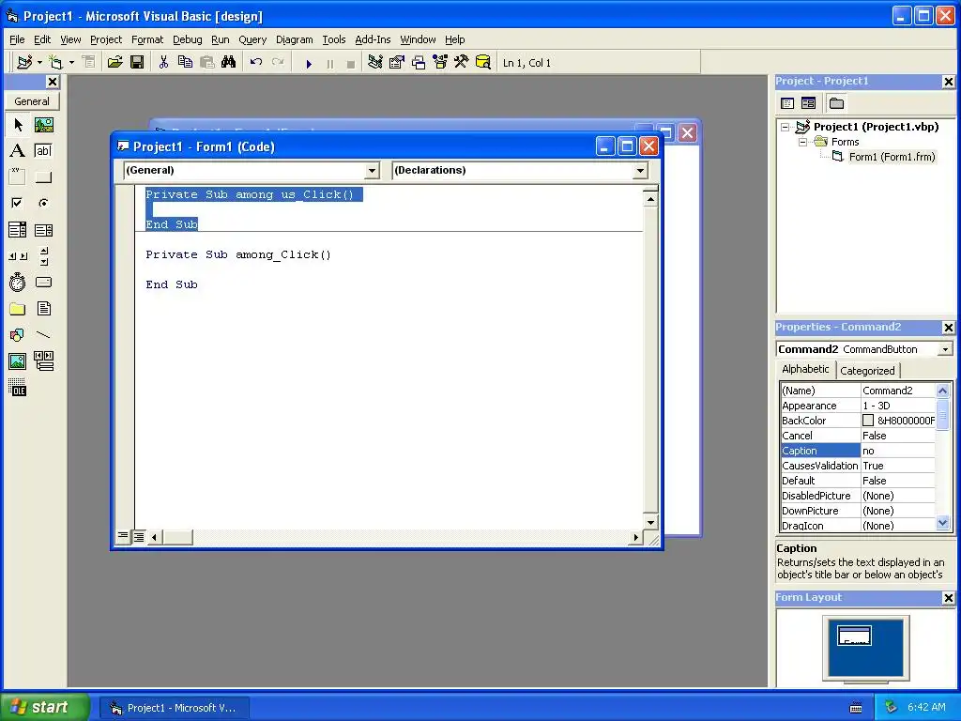This screenshot has width=961, height=721.
Task: Open the Windows Start button
Action: click(45, 707)
